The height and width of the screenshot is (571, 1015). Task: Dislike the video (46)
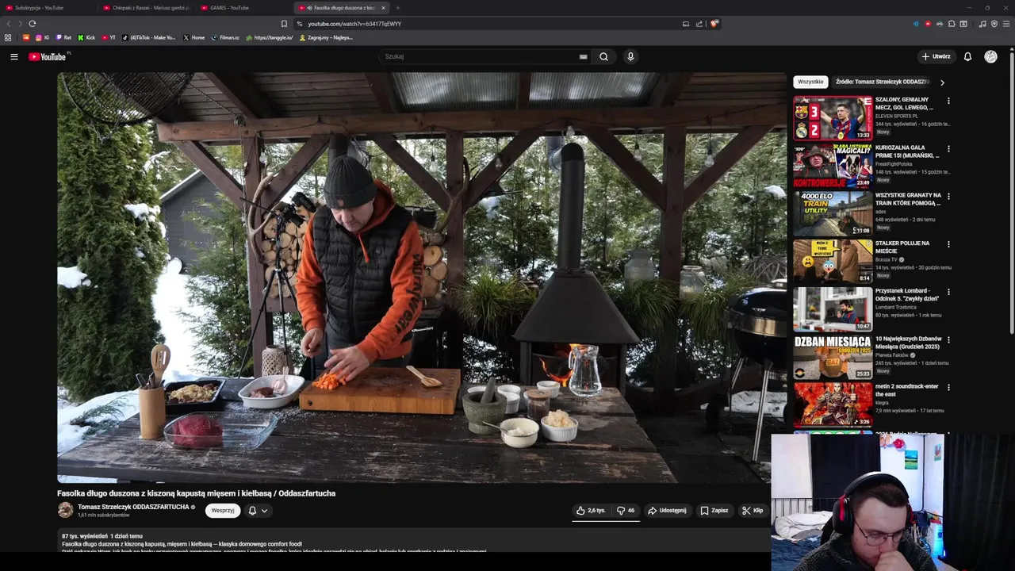point(626,511)
